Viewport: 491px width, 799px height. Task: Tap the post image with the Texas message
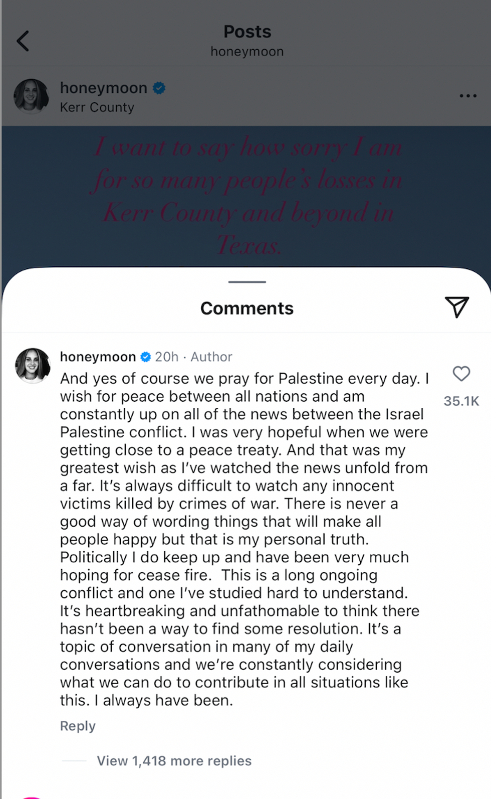click(x=247, y=196)
